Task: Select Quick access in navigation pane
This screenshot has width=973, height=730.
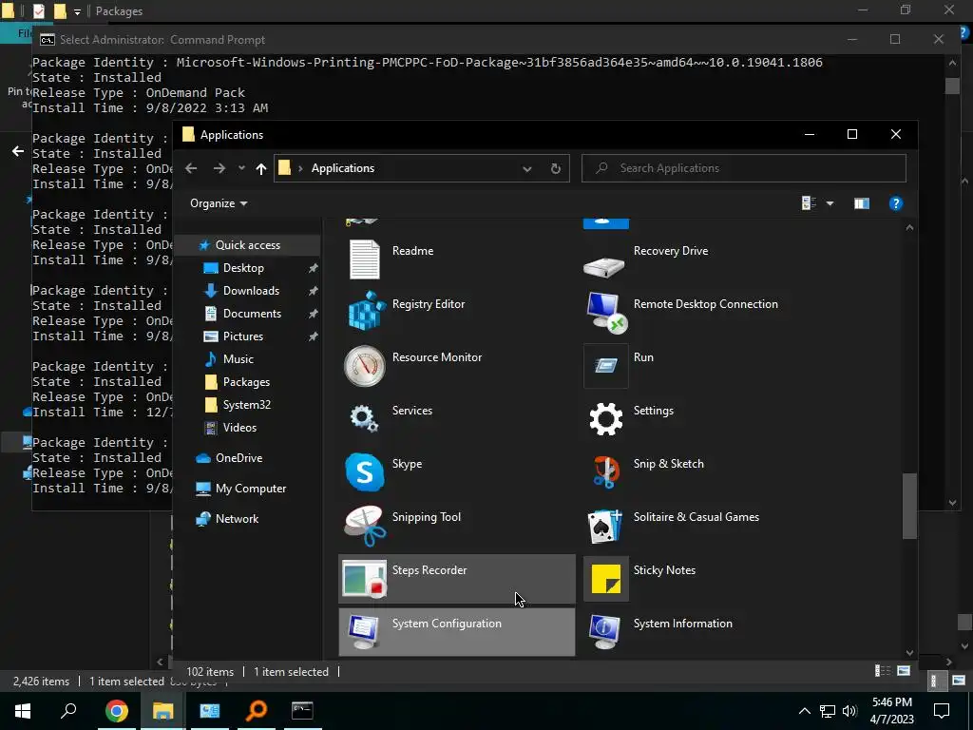Action: (x=248, y=245)
